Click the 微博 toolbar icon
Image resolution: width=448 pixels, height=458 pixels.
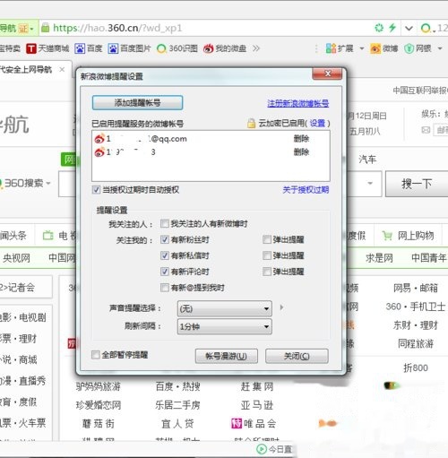click(x=375, y=48)
